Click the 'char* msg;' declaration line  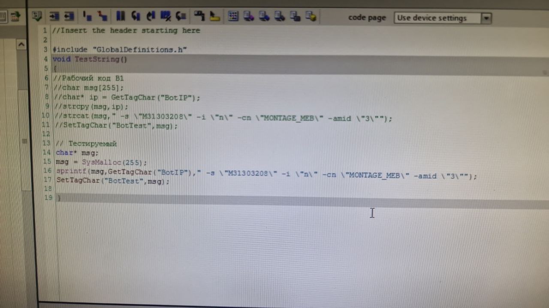click(77, 153)
